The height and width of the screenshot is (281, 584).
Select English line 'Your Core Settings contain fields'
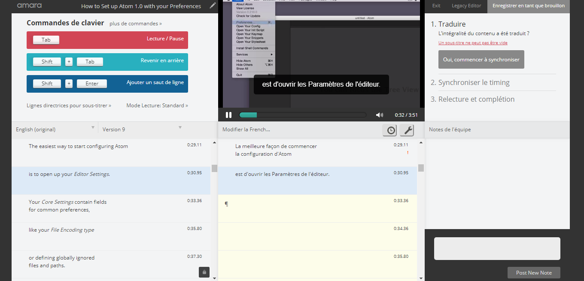tap(68, 202)
